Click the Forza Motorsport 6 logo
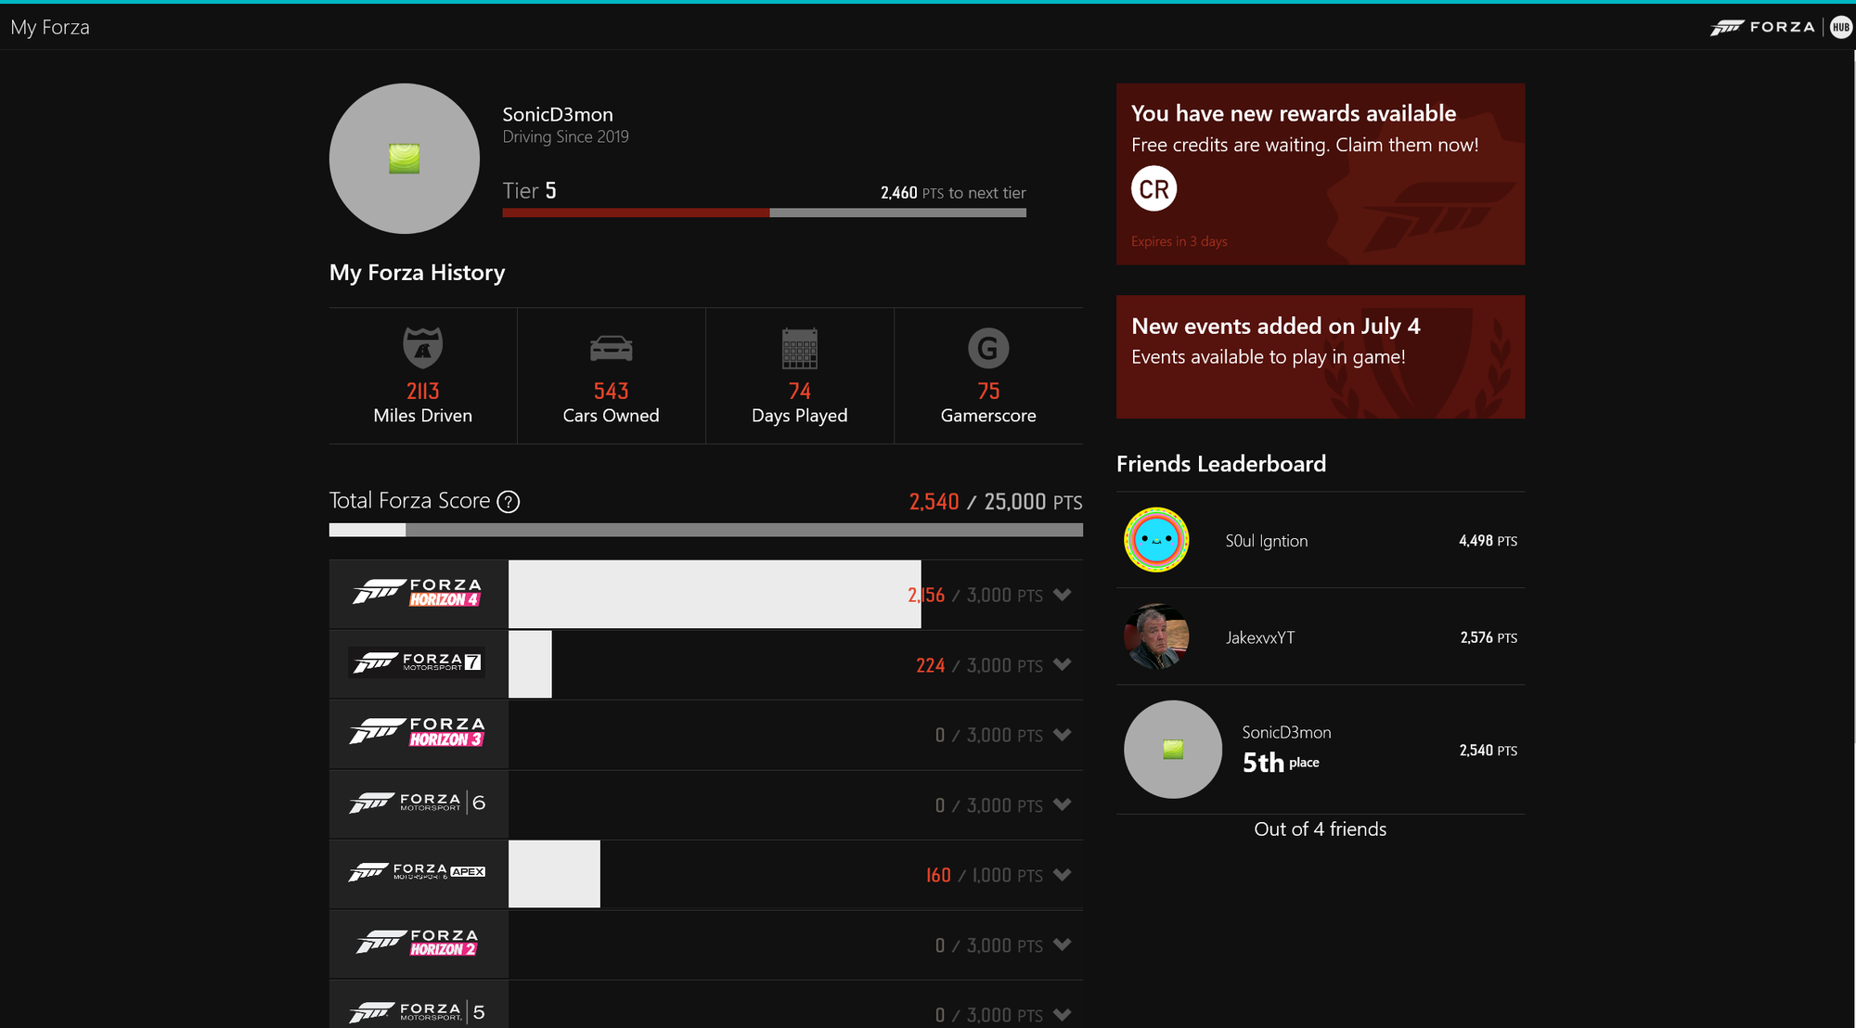 [418, 803]
